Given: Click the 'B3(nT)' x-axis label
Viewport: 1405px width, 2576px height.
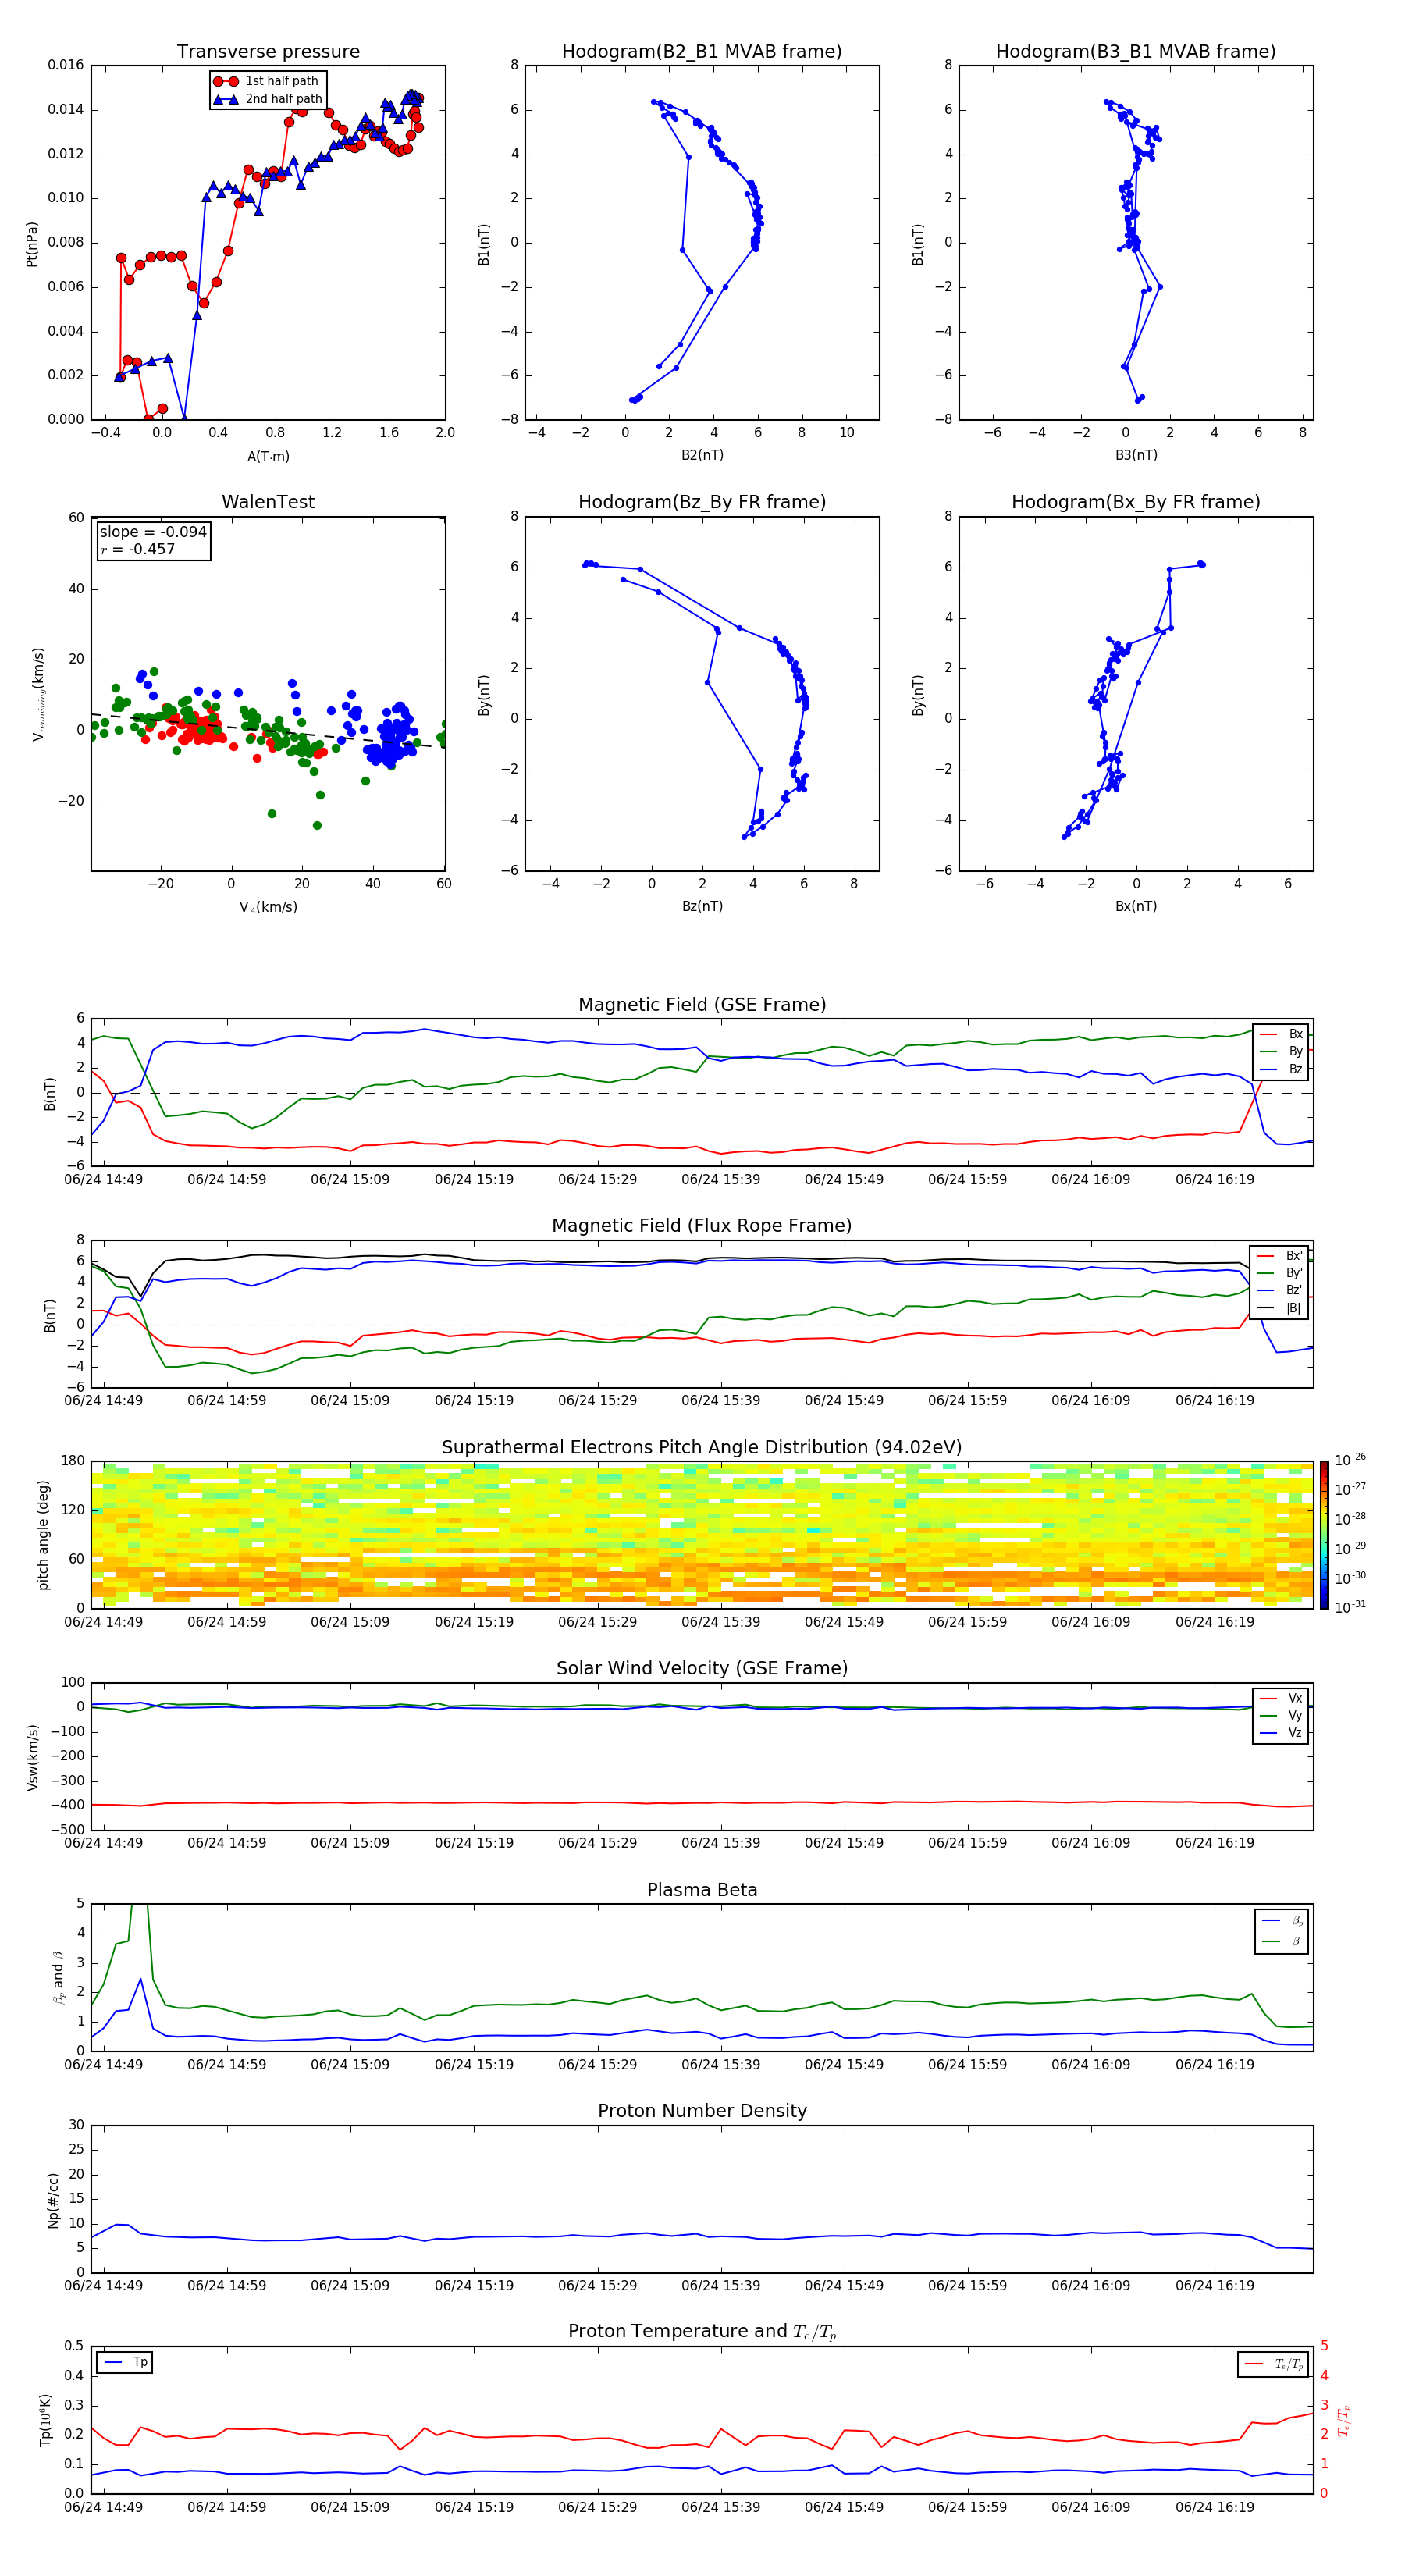Looking at the screenshot, I should (1136, 455).
